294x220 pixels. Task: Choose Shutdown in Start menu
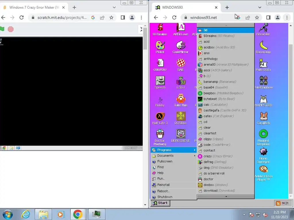pyautogui.click(x=174, y=197)
